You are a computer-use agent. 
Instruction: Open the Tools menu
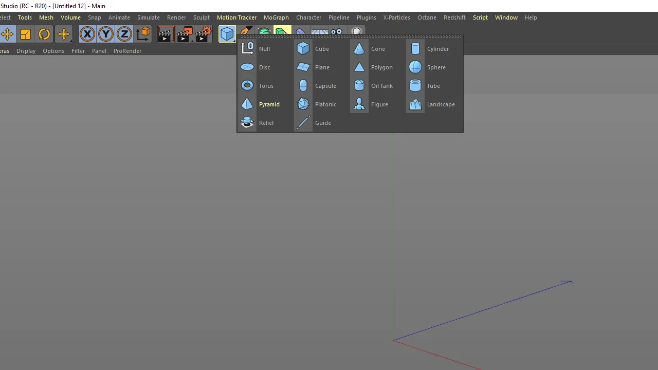coord(25,17)
